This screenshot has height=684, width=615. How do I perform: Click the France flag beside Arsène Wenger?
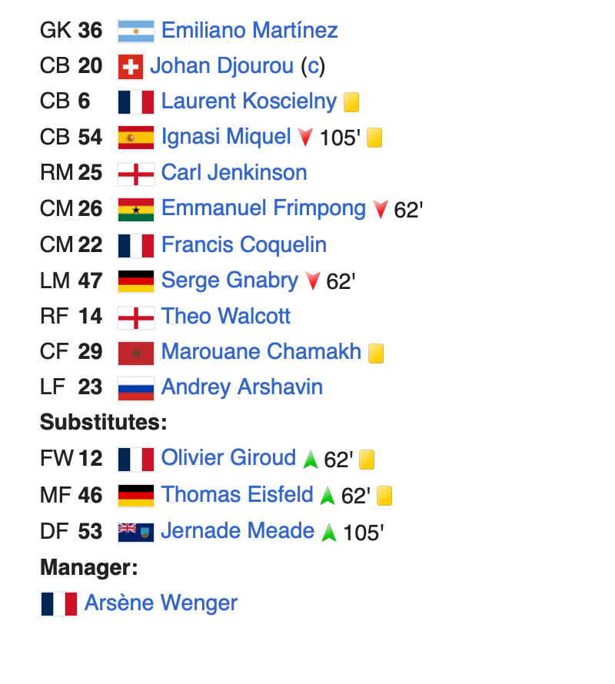pos(59,604)
